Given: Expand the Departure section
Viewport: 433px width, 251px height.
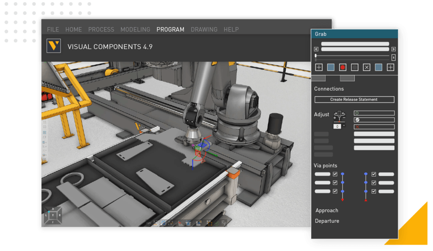Looking at the screenshot, I should pyautogui.click(x=327, y=221).
